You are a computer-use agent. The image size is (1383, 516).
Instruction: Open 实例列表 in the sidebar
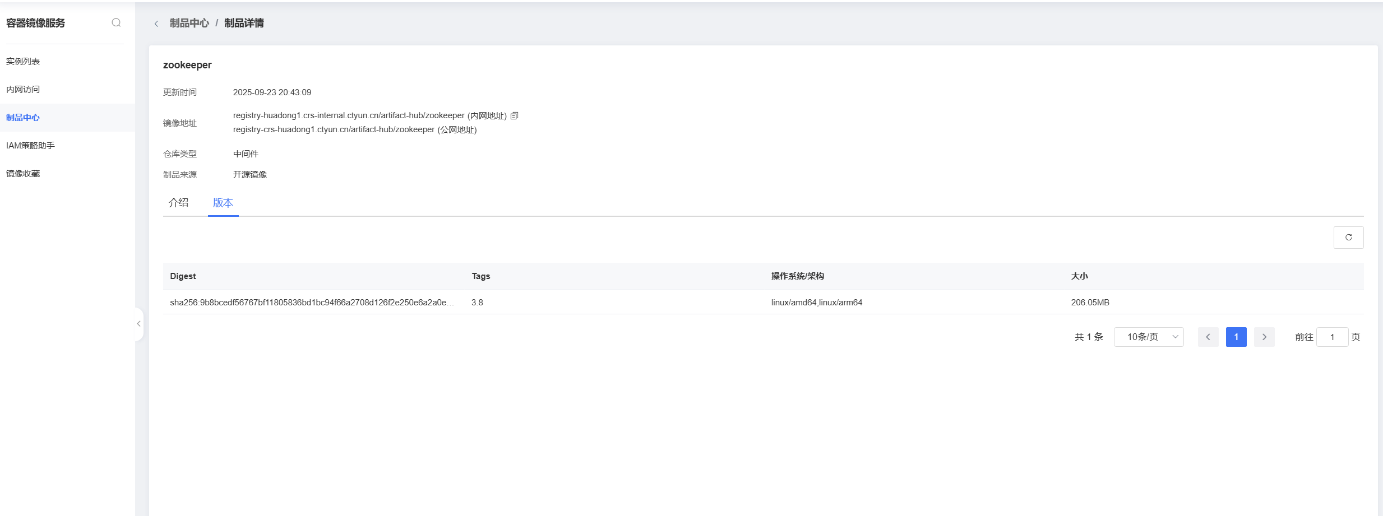click(x=23, y=62)
